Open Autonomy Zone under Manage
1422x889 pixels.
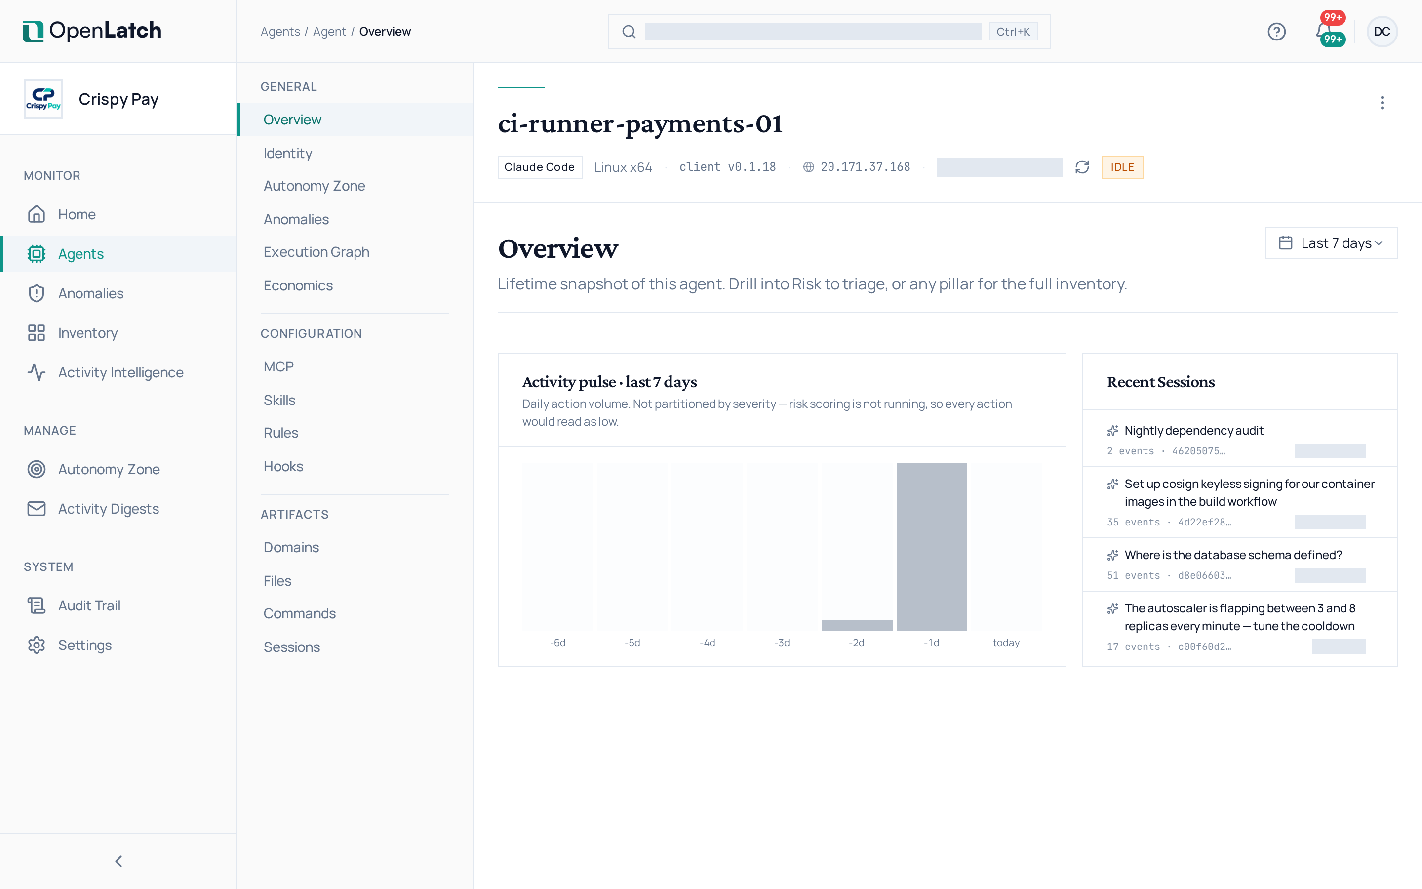point(118,469)
